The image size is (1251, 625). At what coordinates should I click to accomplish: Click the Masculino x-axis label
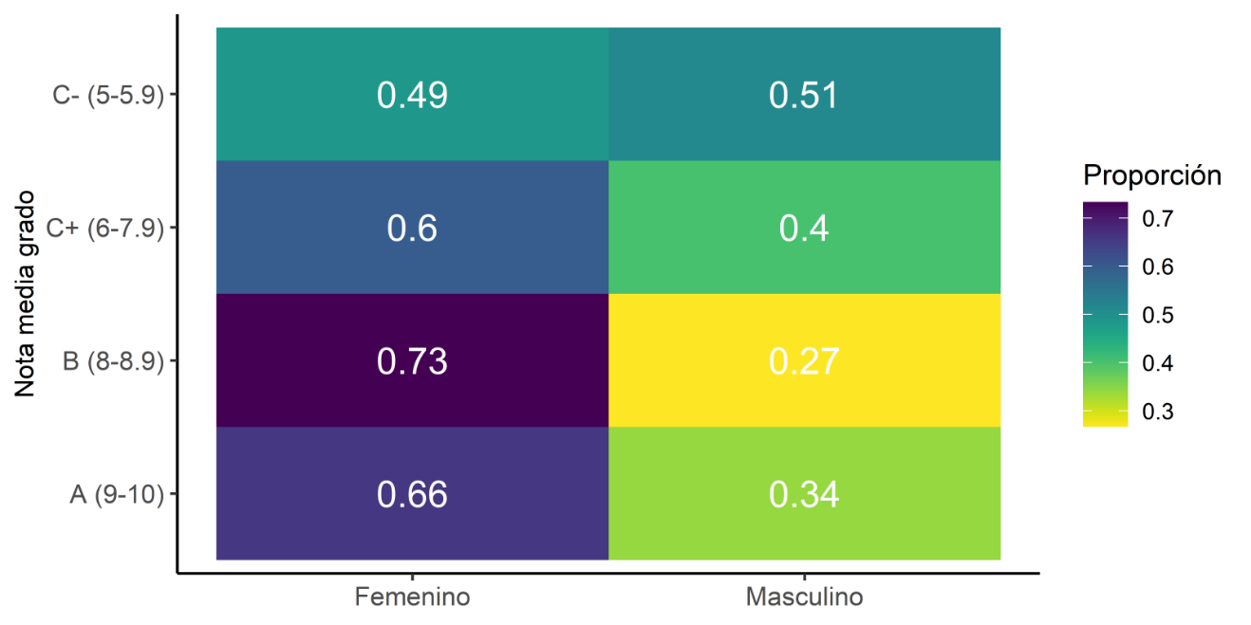coord(804,597)
